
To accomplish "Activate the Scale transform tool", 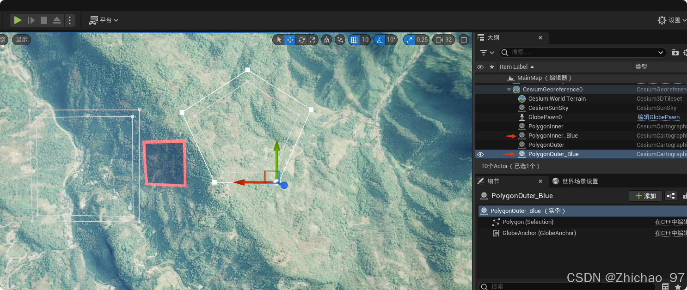I will (x=313, y=40).
